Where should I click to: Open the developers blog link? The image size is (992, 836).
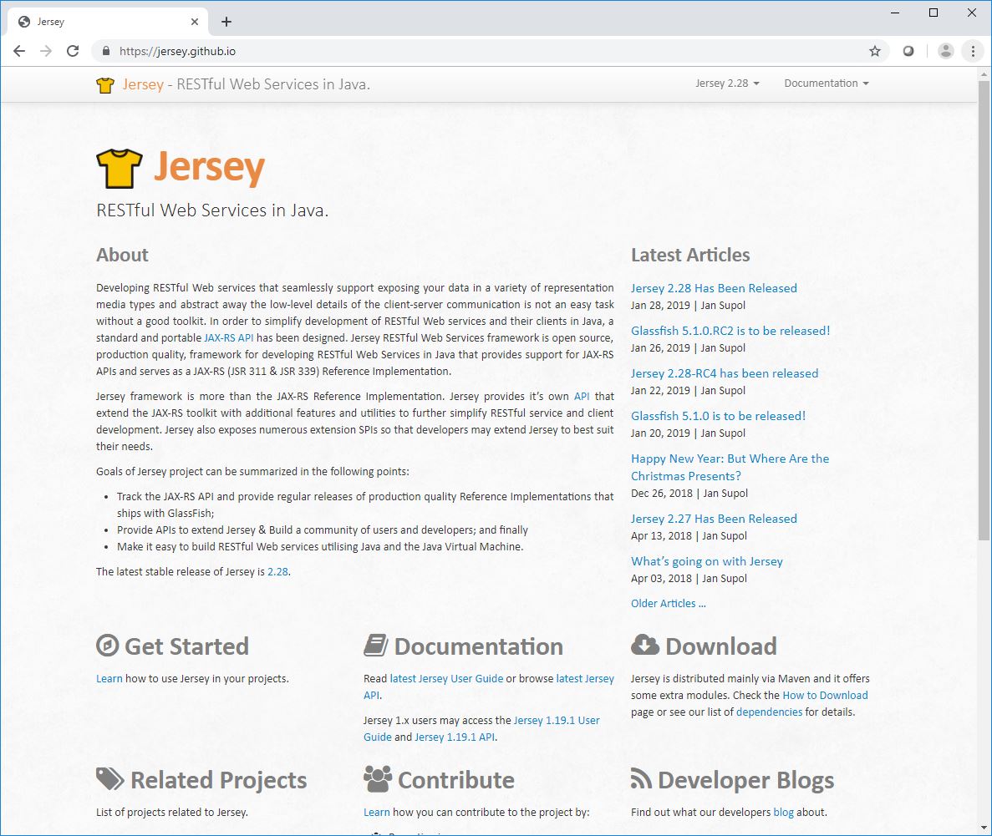point(783,813)
